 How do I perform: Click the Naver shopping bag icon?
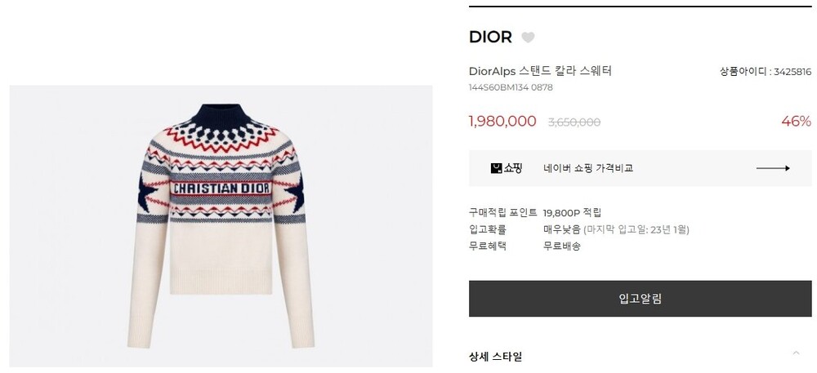496,169
